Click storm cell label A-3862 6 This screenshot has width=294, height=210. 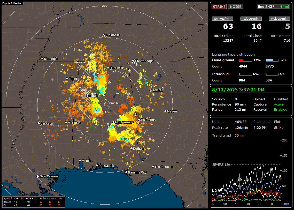(111, 103)
